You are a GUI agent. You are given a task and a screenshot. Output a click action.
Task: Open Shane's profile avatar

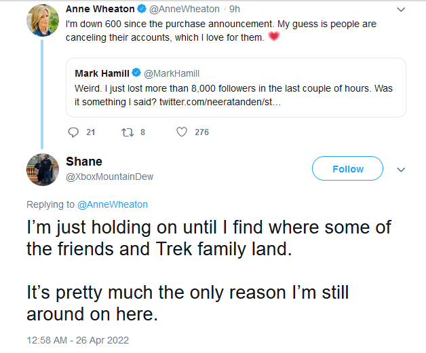coord(42,169)
